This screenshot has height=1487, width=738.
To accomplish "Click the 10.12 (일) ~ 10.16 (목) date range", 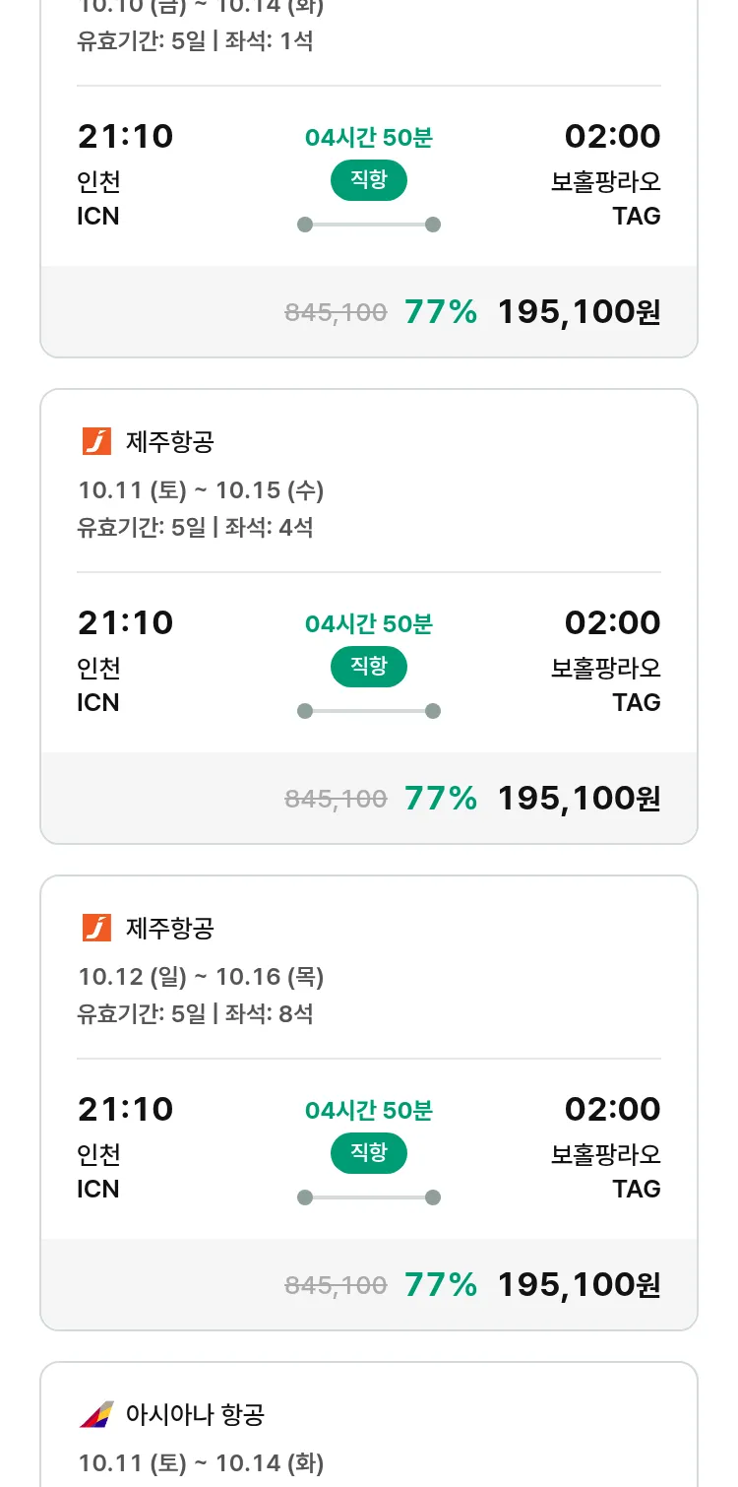I will pos(201,977).
